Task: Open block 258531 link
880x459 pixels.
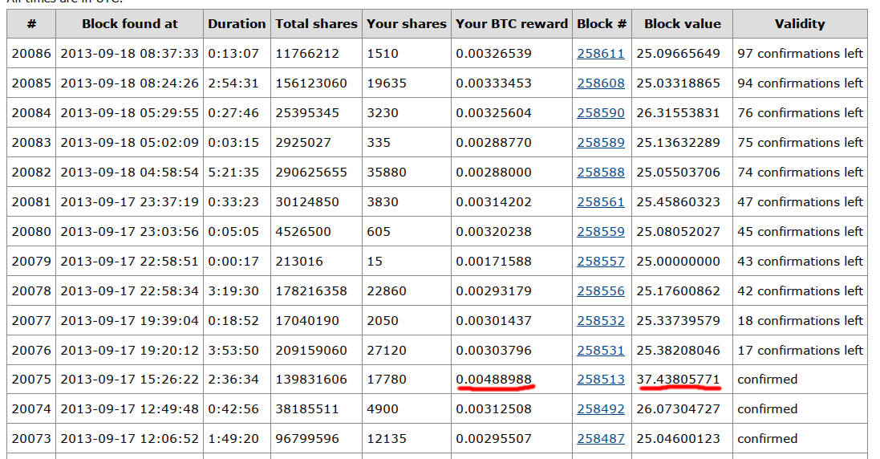Action: (x=600, y=351)
